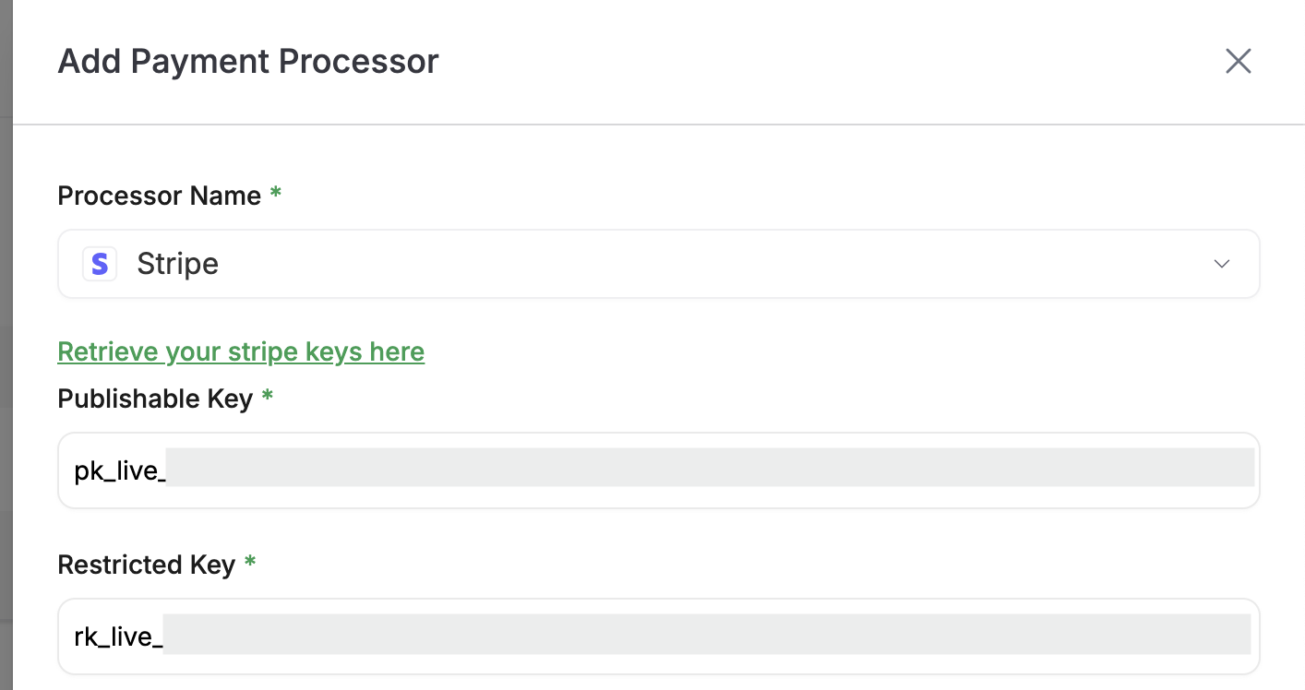Expand the Processor Name dropdown chevron
Viewport: 1305px width, 690px height.
1221,264
